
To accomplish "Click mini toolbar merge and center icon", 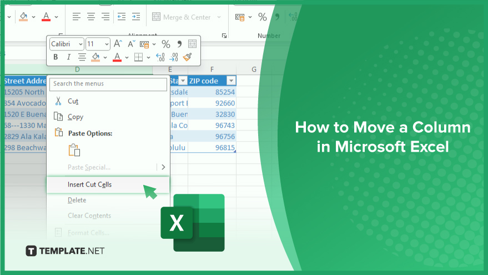I will click(192, 44).
